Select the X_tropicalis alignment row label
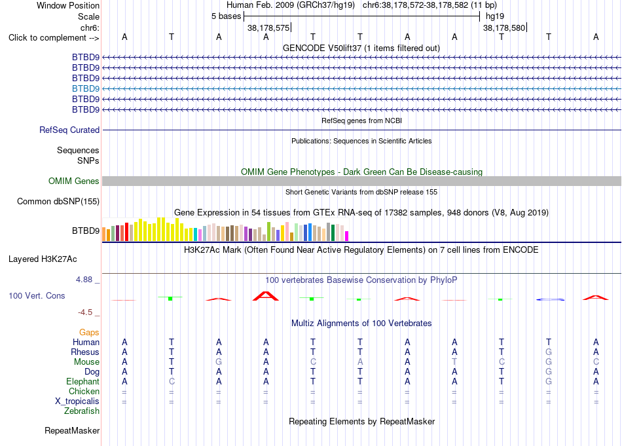622x446 pixels. [77, 401]
